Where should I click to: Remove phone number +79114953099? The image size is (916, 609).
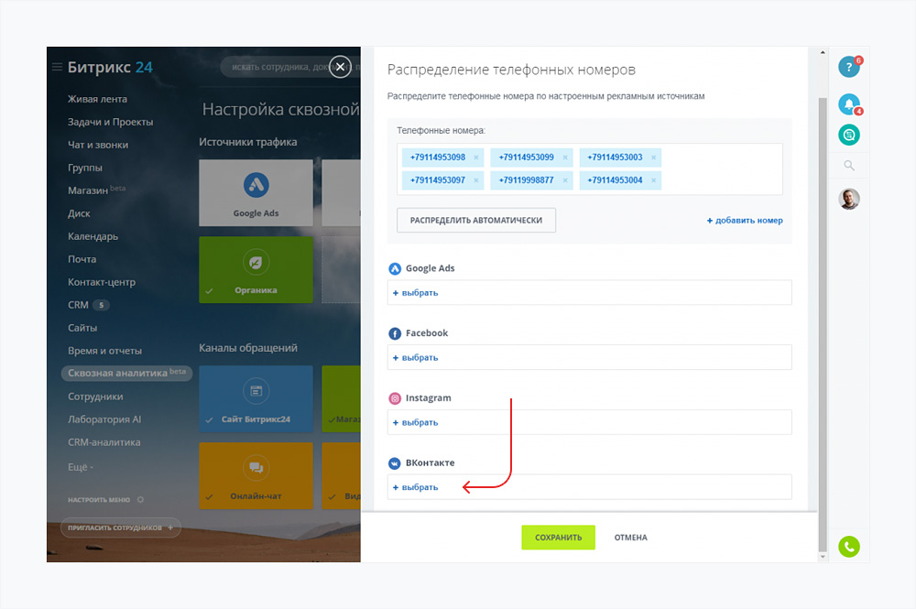[x=565, y=158]
